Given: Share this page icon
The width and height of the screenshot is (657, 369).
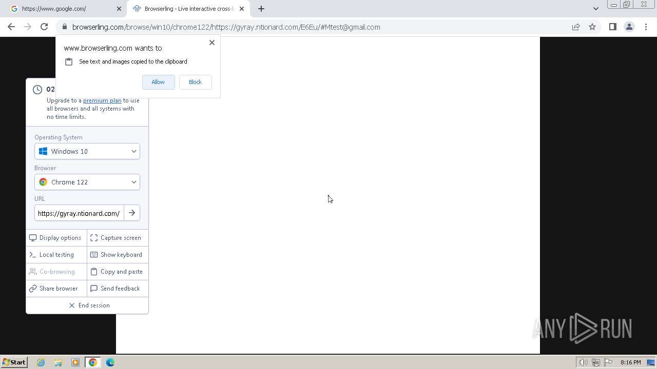Looking at the screenshot, I should (x=576, y=27).
